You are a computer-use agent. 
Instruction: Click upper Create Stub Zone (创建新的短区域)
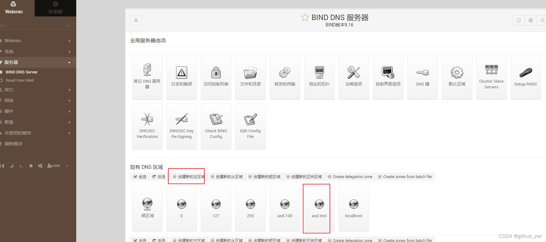point(264,177)
